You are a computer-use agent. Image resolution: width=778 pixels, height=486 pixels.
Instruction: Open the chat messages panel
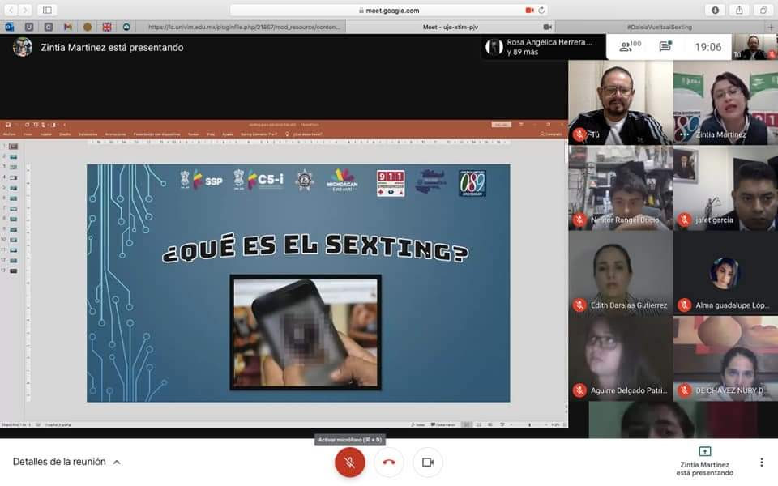coord(665,47)
